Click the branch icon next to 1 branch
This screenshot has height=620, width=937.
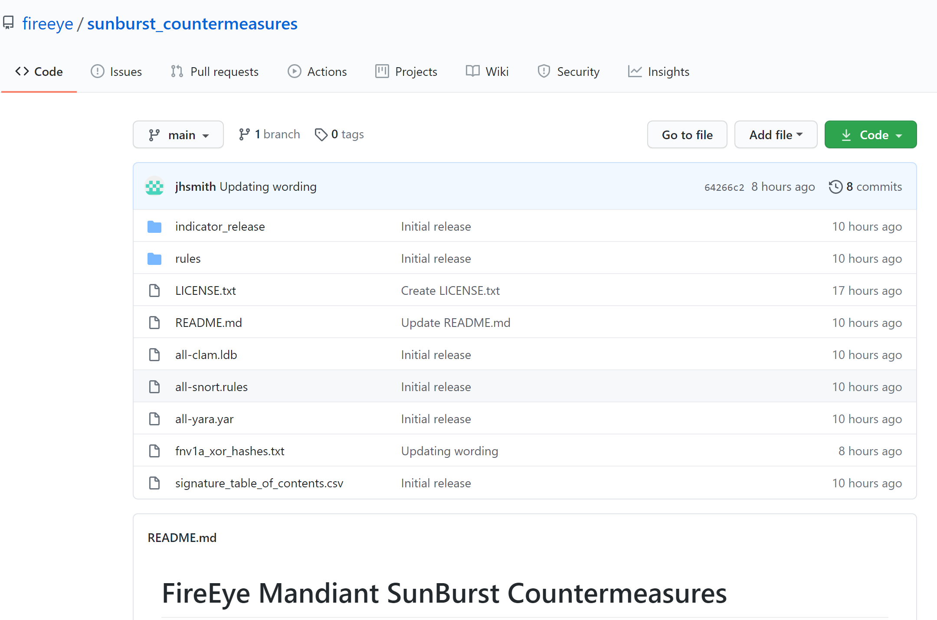(244, 134)
